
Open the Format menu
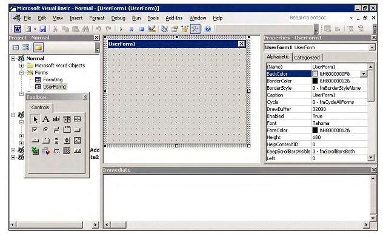97,18
